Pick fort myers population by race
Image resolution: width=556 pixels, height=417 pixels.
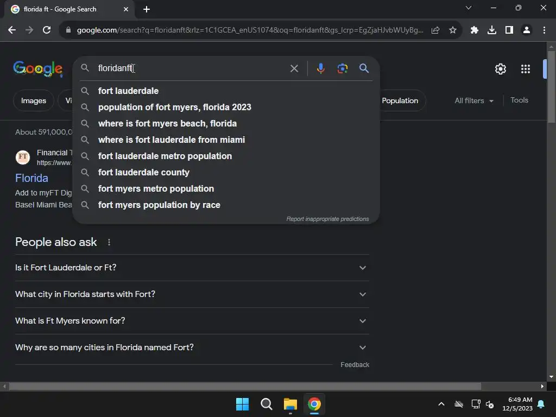point(226,205)
